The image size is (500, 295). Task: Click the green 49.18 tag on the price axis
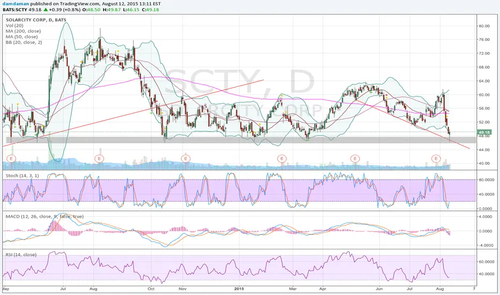tap(484, 132)
